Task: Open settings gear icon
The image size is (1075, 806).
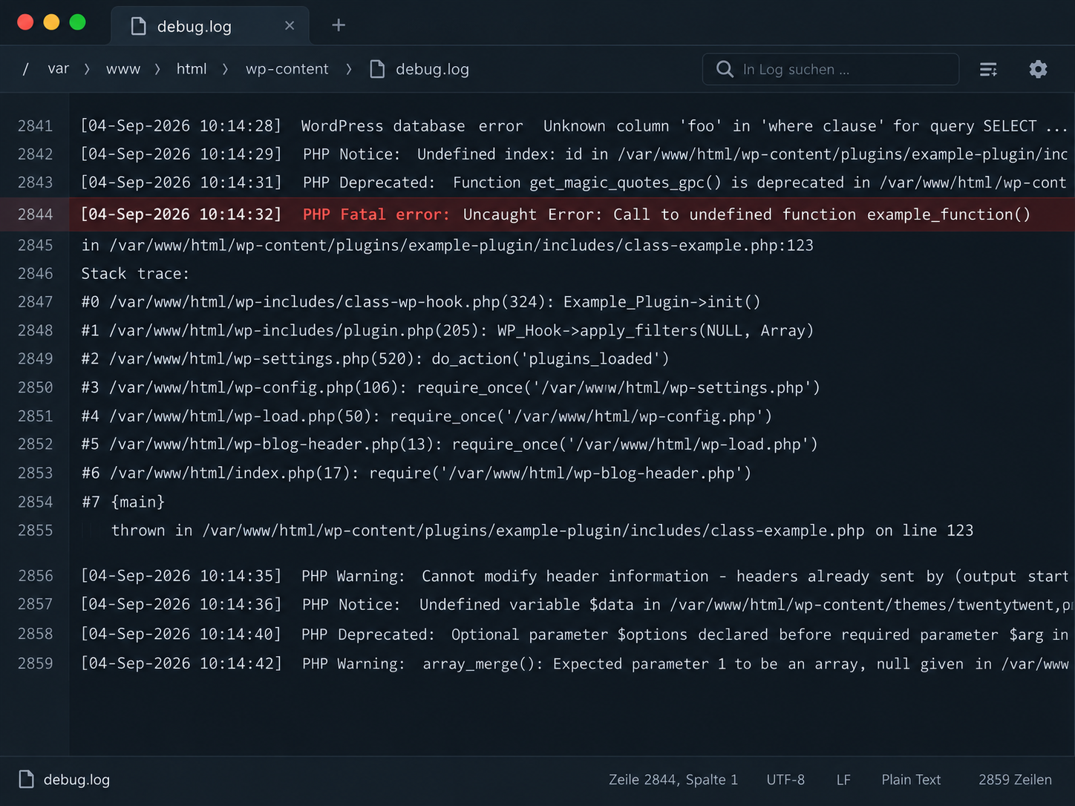Action: [1038, 69]
